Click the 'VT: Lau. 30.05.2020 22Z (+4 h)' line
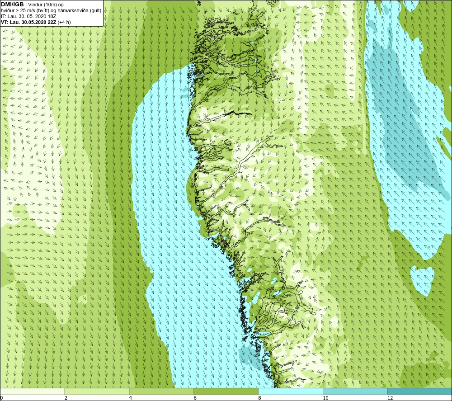Image resolution: width=452 pixels, height=401 pixels. (x=36, y=22)
